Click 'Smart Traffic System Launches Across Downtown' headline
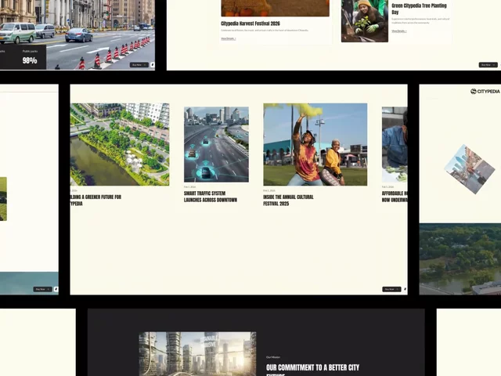501x376 pixels. point(211,197)
